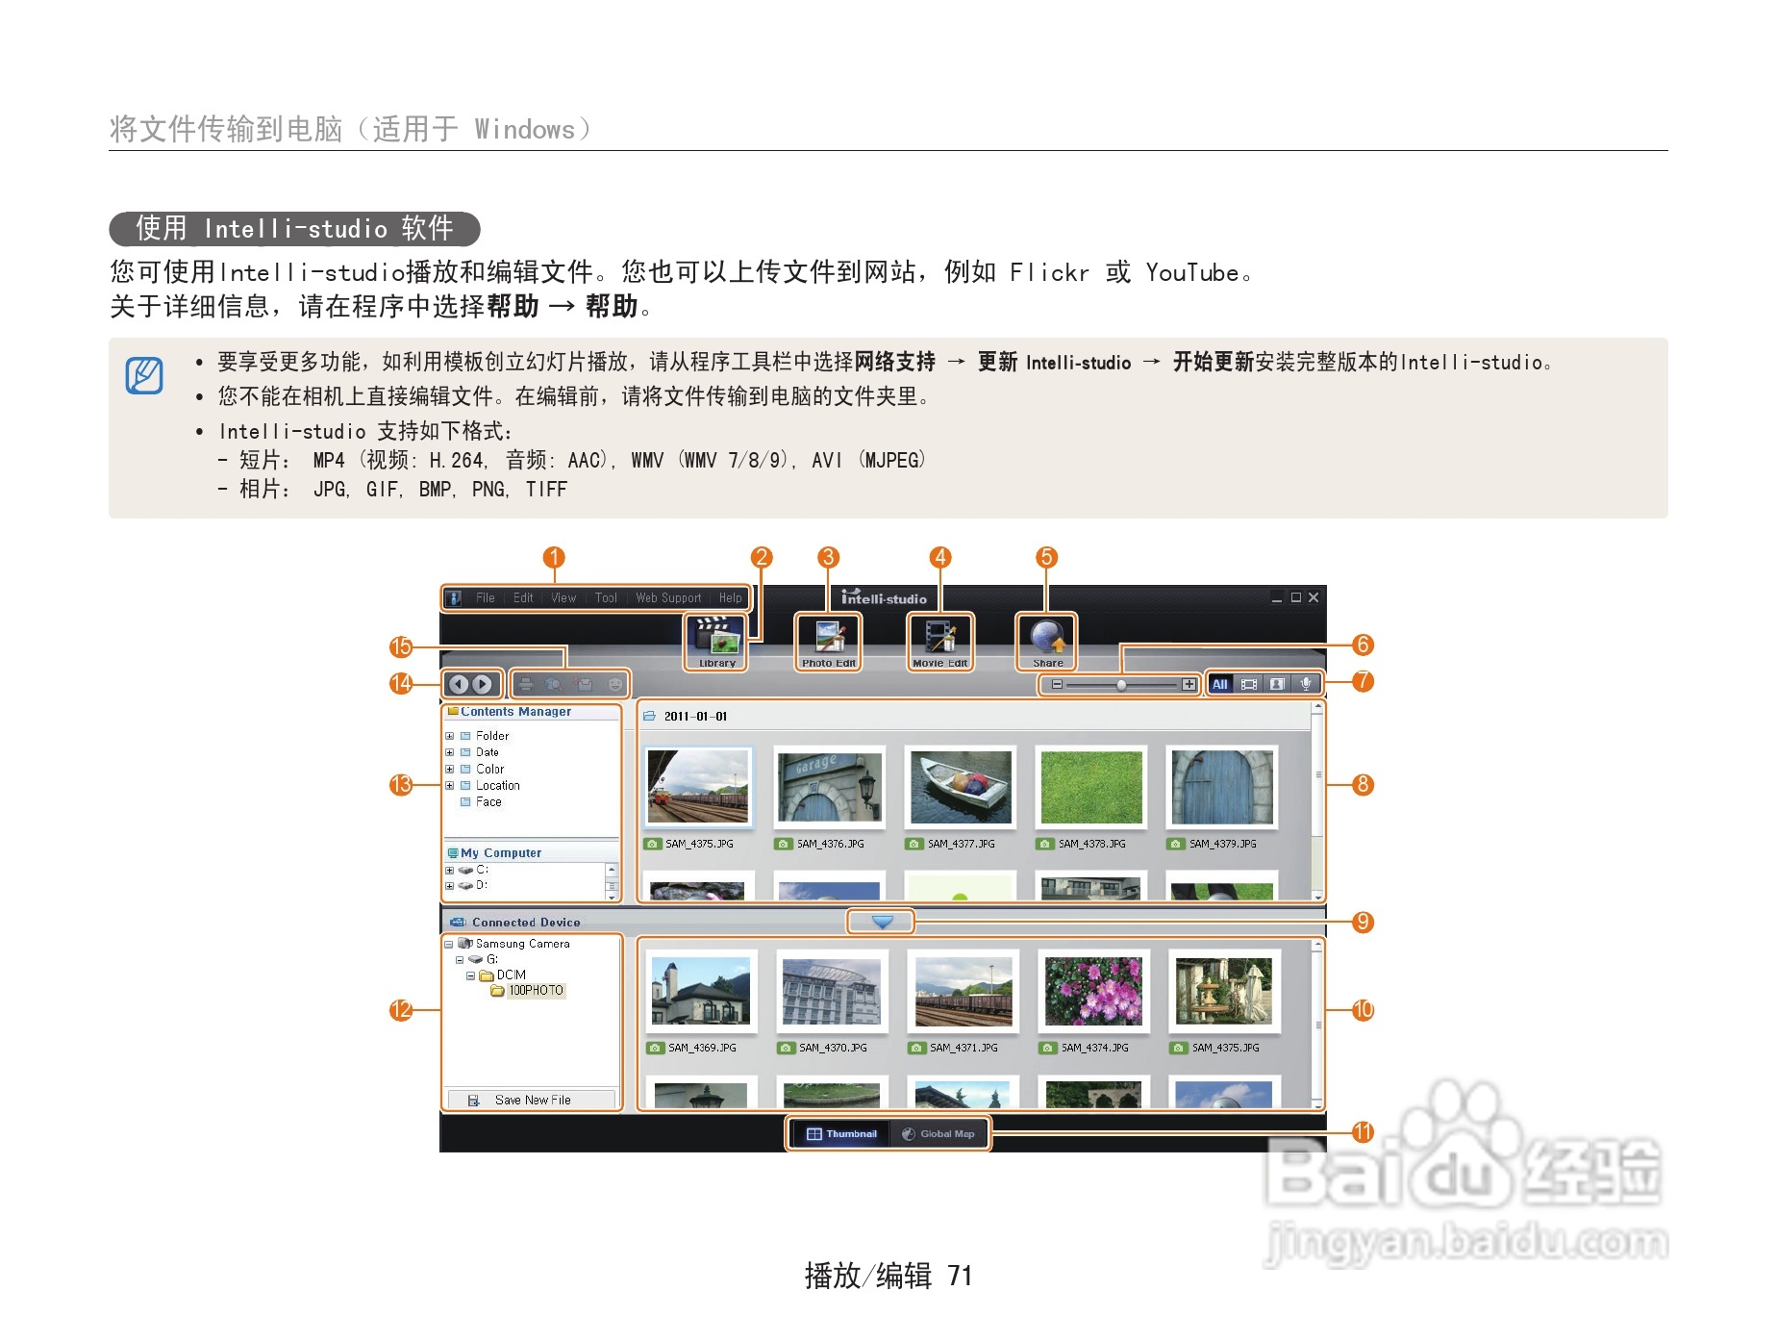The width and height of the screenshot is (1777, 1342).
Task: Click the DCIM folder icon
Action: [x=487, y=975]
